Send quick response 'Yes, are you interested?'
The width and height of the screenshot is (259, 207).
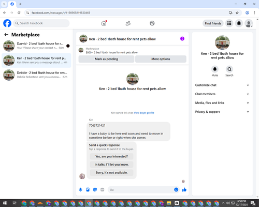pos(111,156)
